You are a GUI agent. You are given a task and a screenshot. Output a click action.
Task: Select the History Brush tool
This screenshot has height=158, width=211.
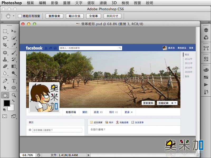[14, 60]
